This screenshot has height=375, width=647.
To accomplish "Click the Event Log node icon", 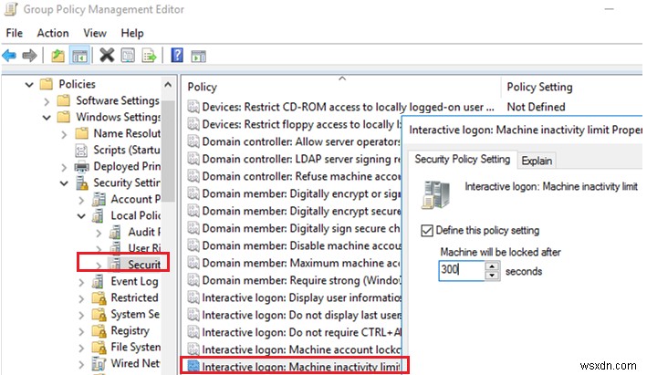I will [99, 282].
